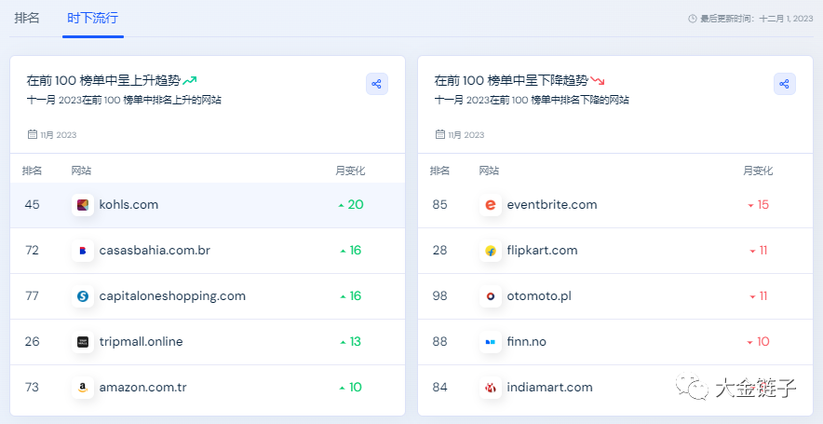Click the amazon.com.tr favicon

(x=83, y=388)
